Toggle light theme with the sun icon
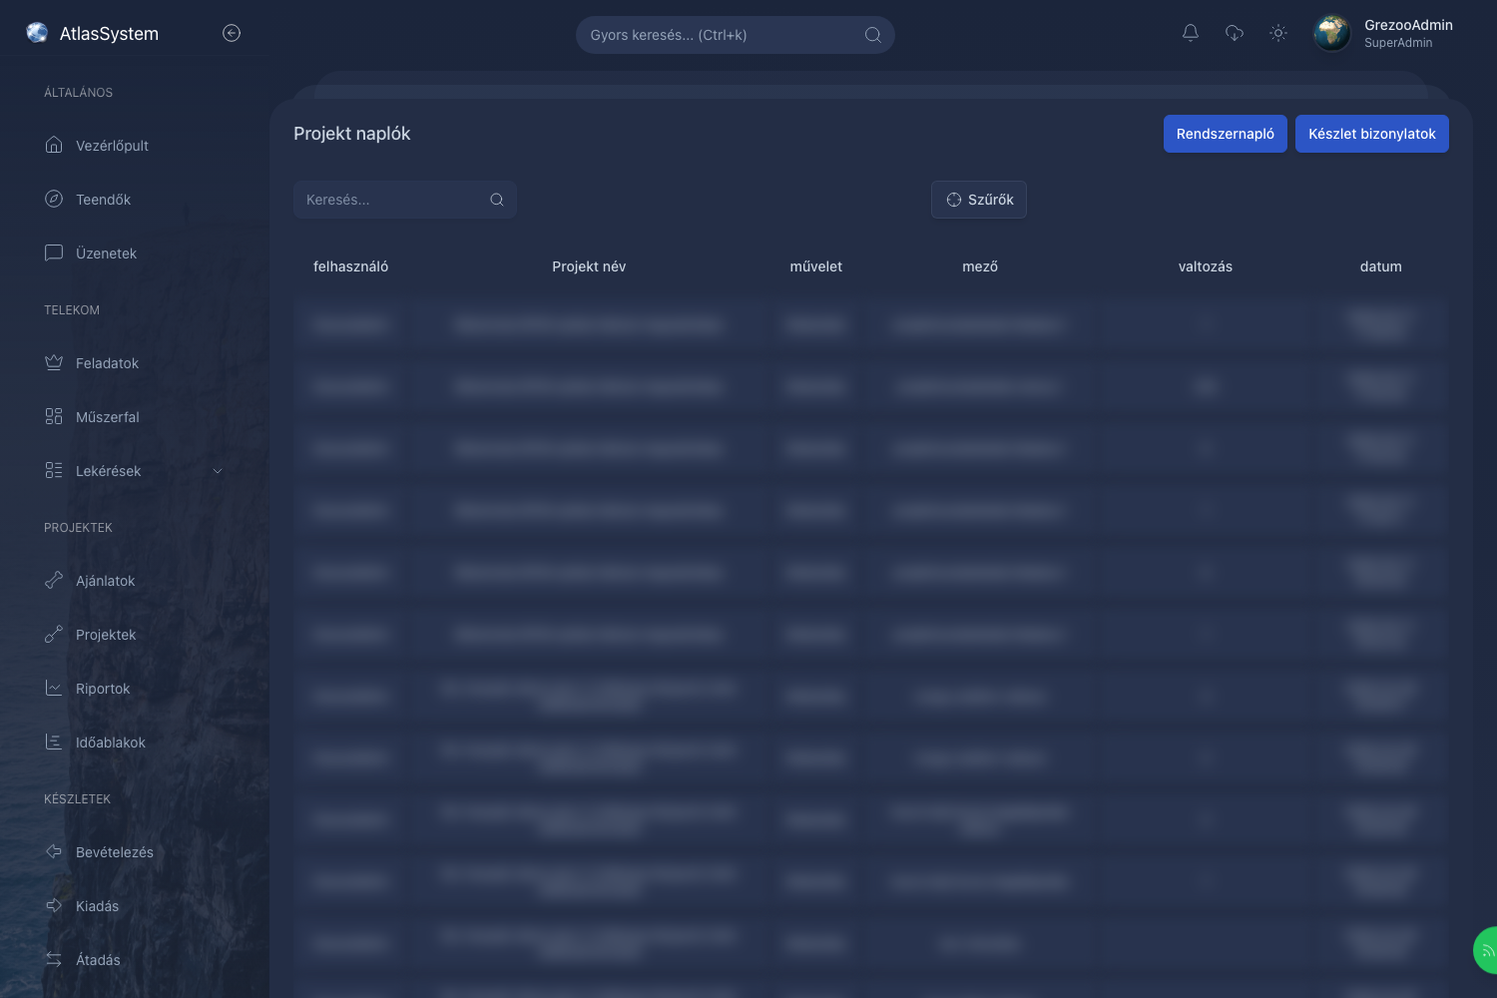This screenshot has width=1497, height=998. tap(1278, 33)
